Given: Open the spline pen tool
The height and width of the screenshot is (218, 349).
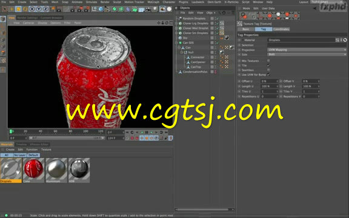Looking at the screenshot, I should pyautogui.click(x=107, y=9).
